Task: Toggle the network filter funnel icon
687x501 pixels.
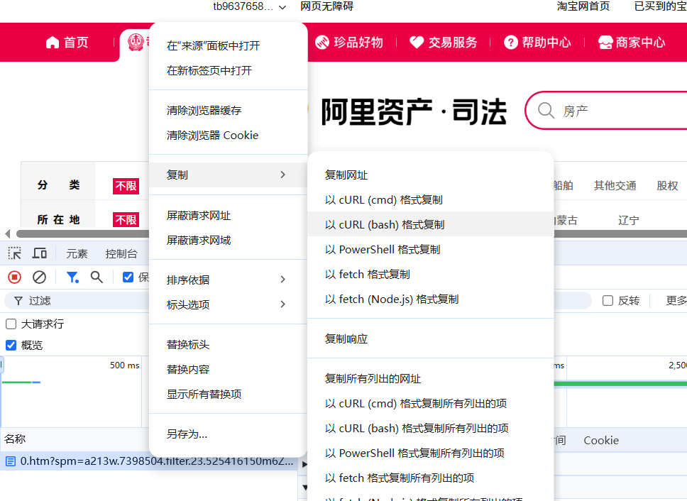Action: 72,277
